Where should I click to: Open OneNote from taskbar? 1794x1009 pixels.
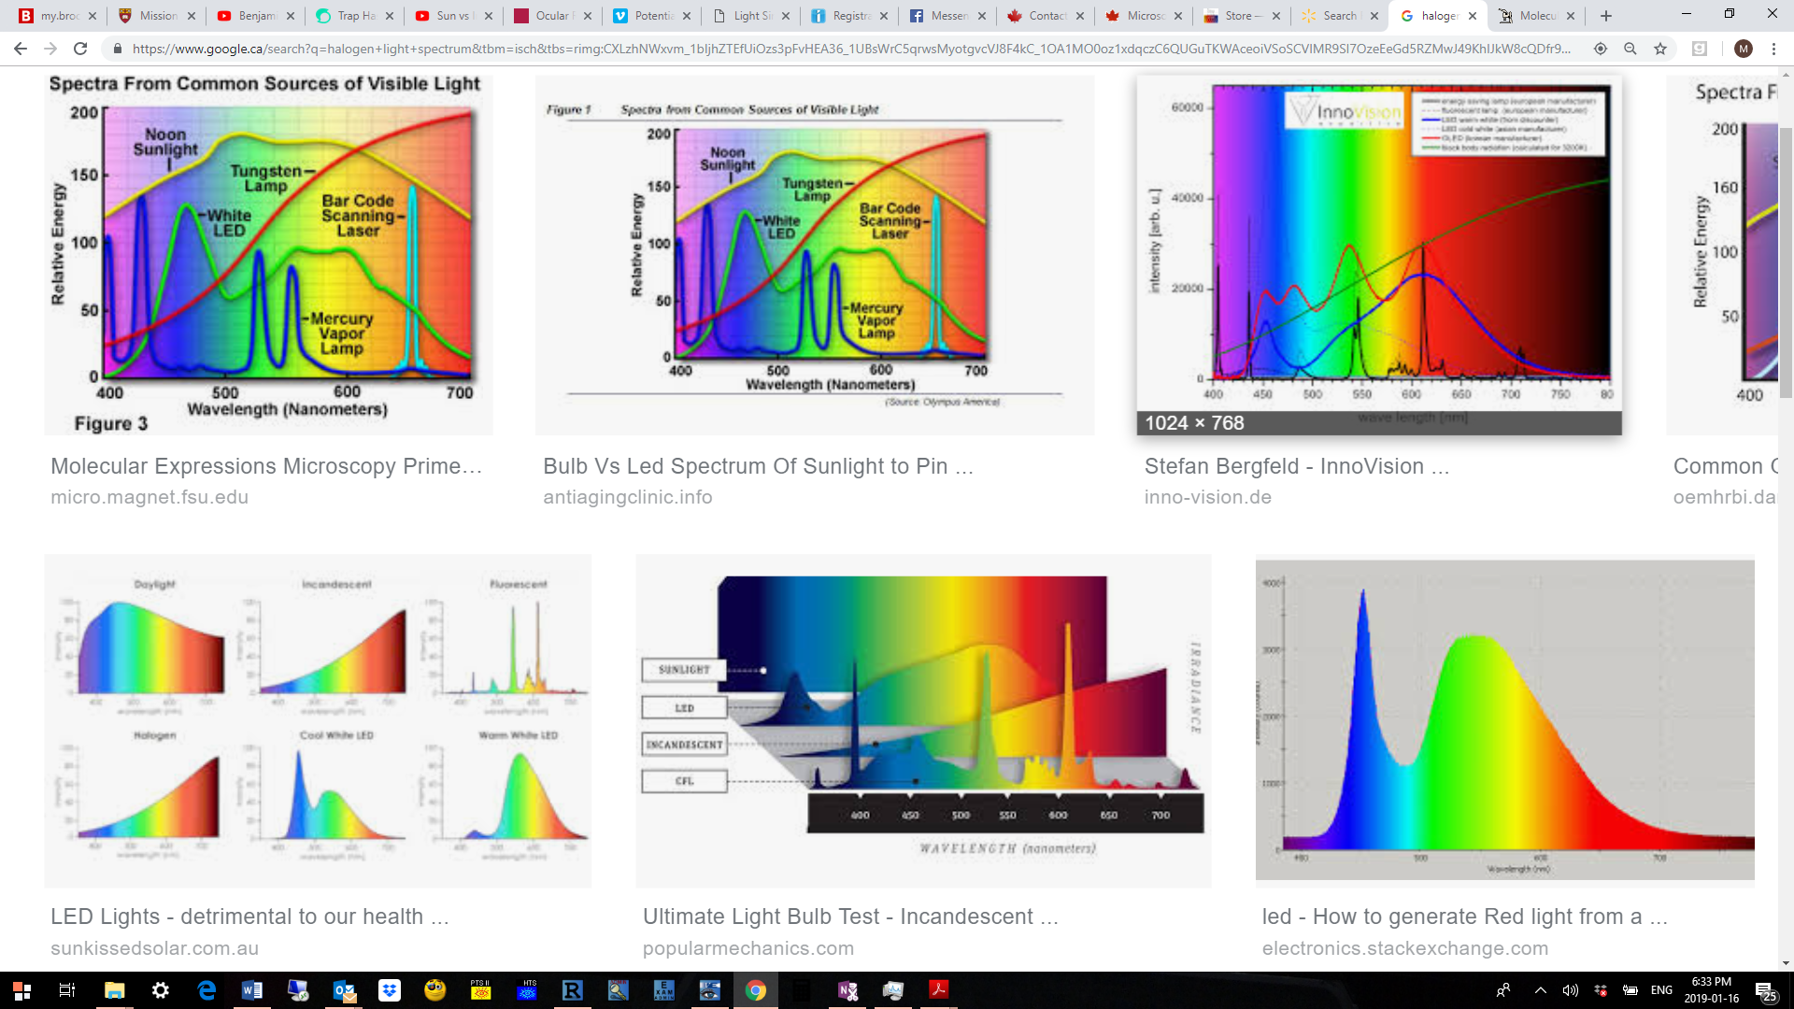pos(847,990)
